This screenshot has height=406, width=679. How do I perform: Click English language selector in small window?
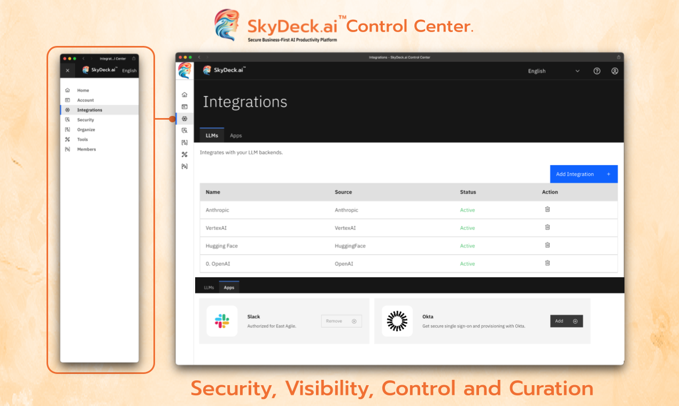pyautogui.click(x=129, y=71)
